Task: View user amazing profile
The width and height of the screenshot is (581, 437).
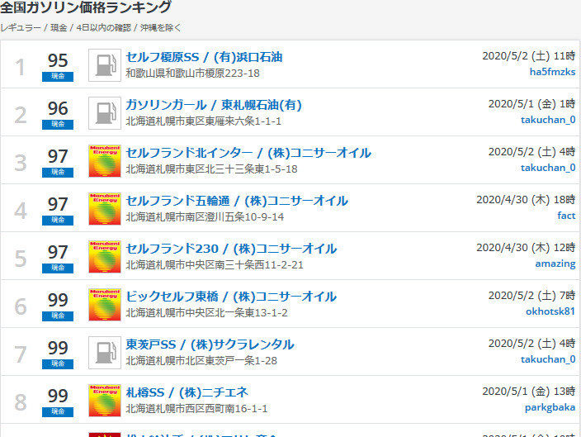Action: [555, 264]
